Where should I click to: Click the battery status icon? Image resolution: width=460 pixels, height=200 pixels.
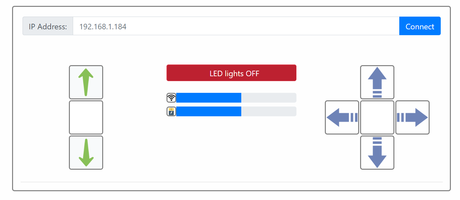pyautogui.click(x=171, y=111)
